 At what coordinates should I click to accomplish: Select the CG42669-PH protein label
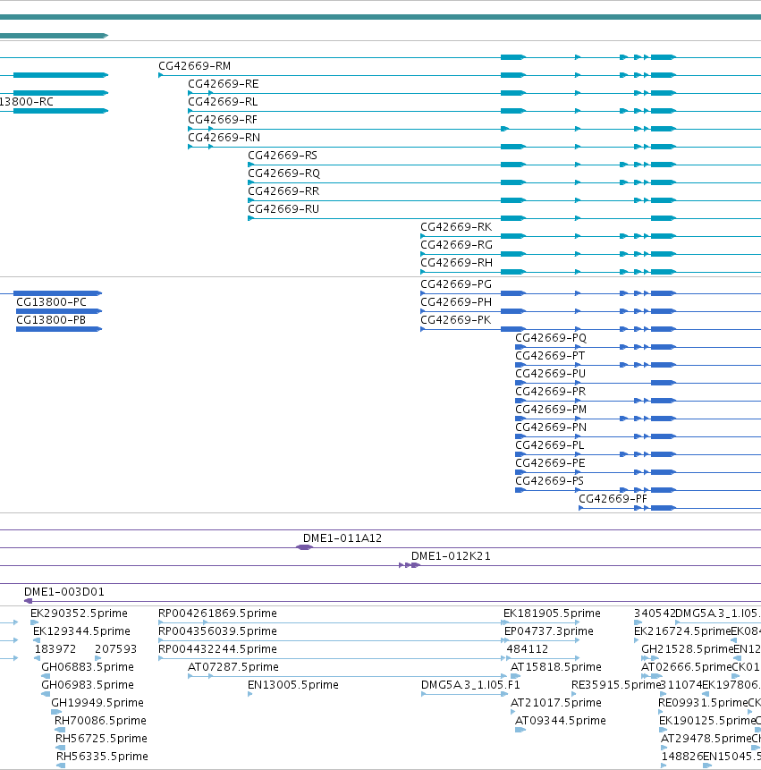[x=456, y=302]
